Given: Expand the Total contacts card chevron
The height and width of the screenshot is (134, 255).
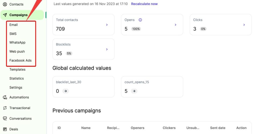Looking at the screenshot, I should coord(107,25).
